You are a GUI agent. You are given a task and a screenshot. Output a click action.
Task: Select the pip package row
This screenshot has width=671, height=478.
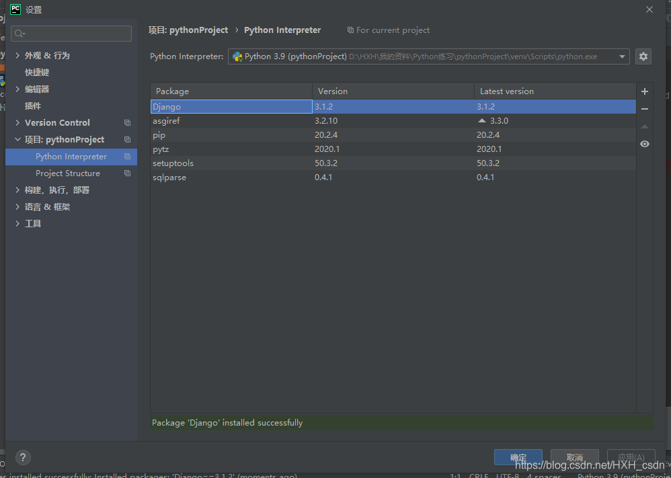(x=393, y=135)
